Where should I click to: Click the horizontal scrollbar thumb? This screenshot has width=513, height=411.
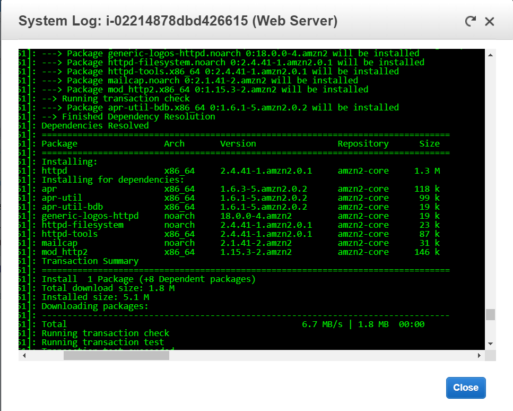click(116, 356)
